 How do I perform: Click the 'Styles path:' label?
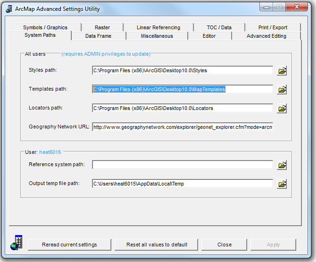43,70
